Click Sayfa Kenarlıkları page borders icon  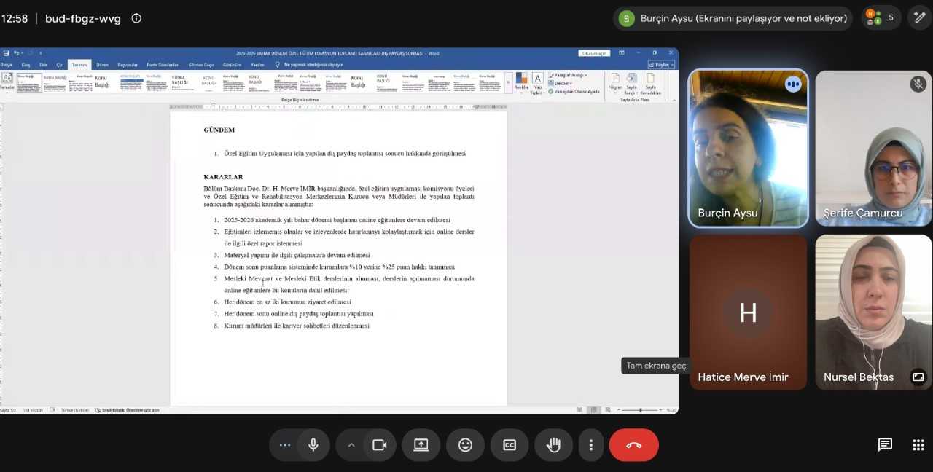[x=651, y=83]
